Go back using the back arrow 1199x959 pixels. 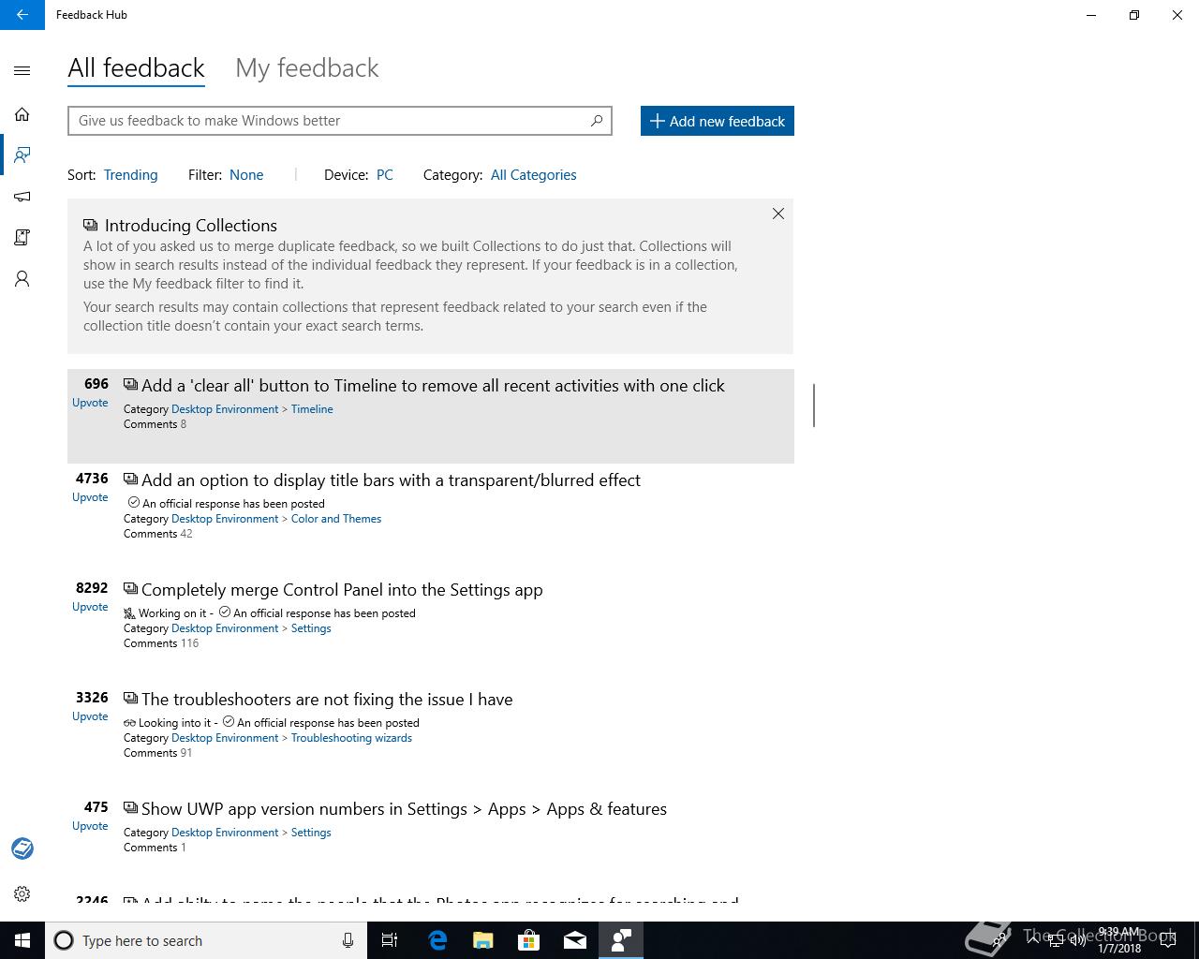(x=22, y=15)
